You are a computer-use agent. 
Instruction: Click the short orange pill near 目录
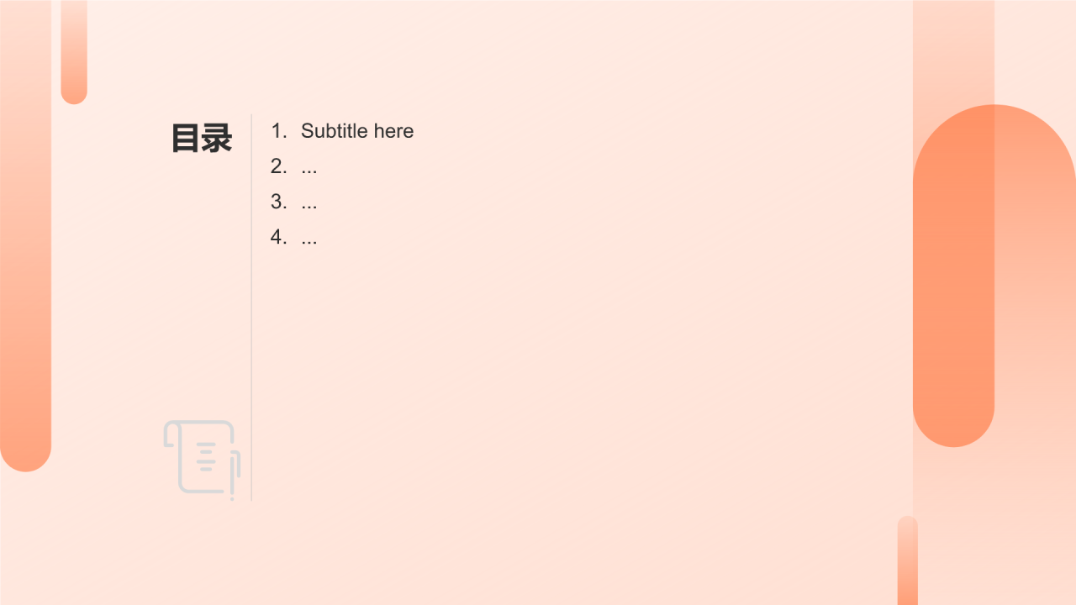pyautogui.click(x=74, y=52)
